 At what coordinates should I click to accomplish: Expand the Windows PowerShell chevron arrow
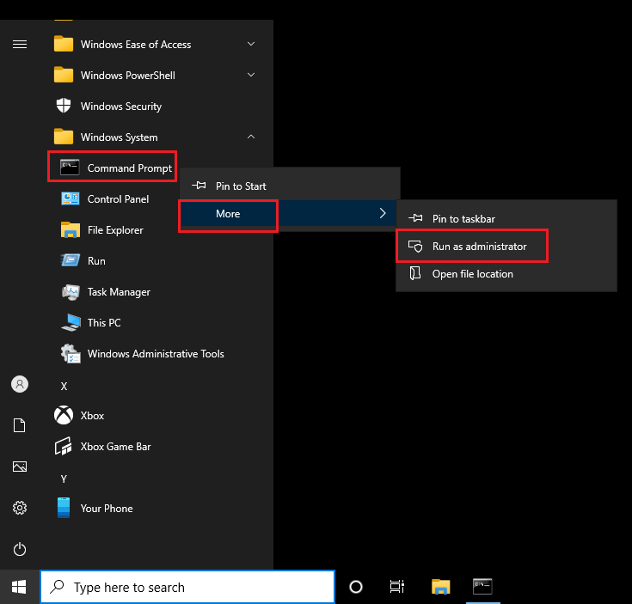(x=251, y=75)
